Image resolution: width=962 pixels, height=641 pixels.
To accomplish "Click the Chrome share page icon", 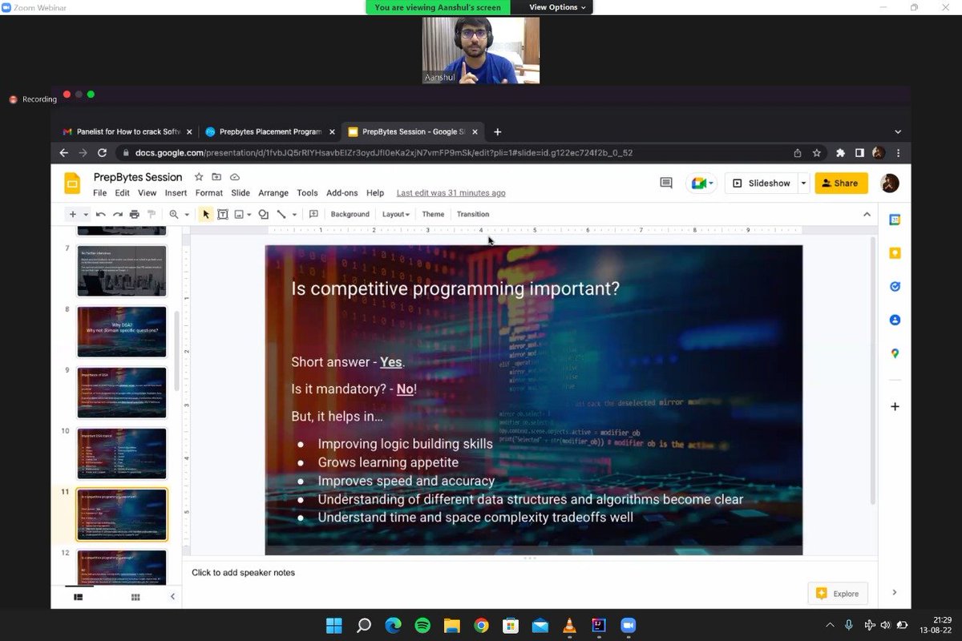I will click(x=798, y=153).
